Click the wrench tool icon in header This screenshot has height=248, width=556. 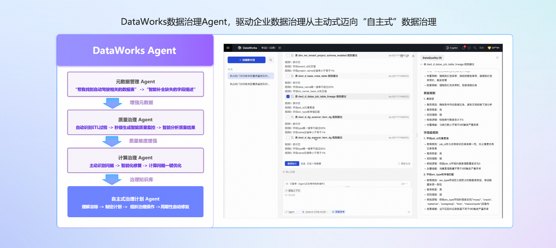pos(475,48)
